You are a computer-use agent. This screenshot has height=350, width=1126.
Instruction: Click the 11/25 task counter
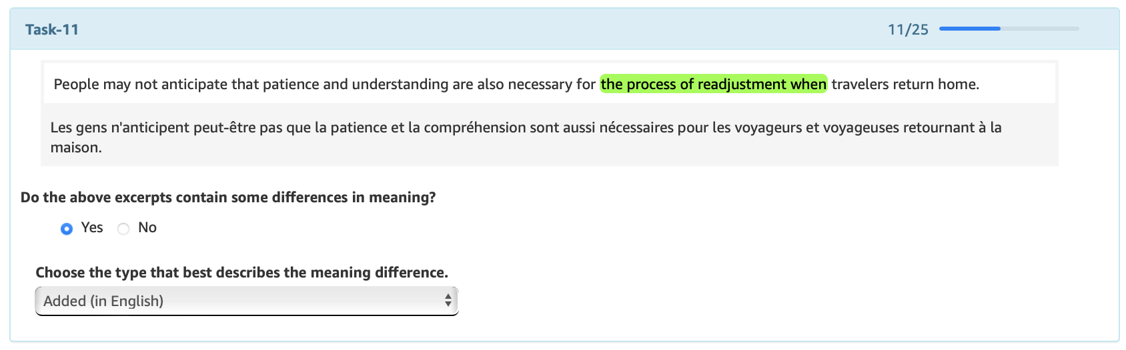908,29
